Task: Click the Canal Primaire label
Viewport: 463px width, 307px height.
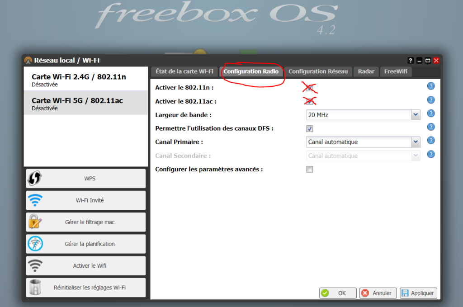Action: 179,142
